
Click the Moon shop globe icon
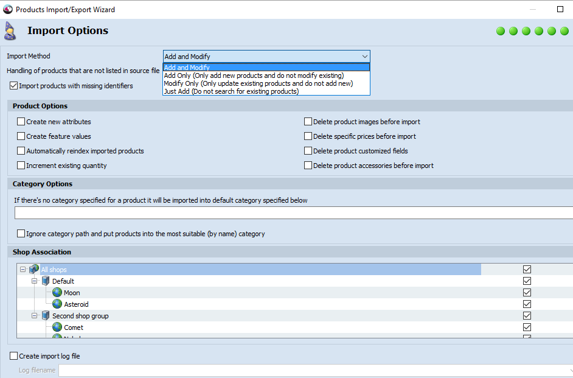click(57, 292)
